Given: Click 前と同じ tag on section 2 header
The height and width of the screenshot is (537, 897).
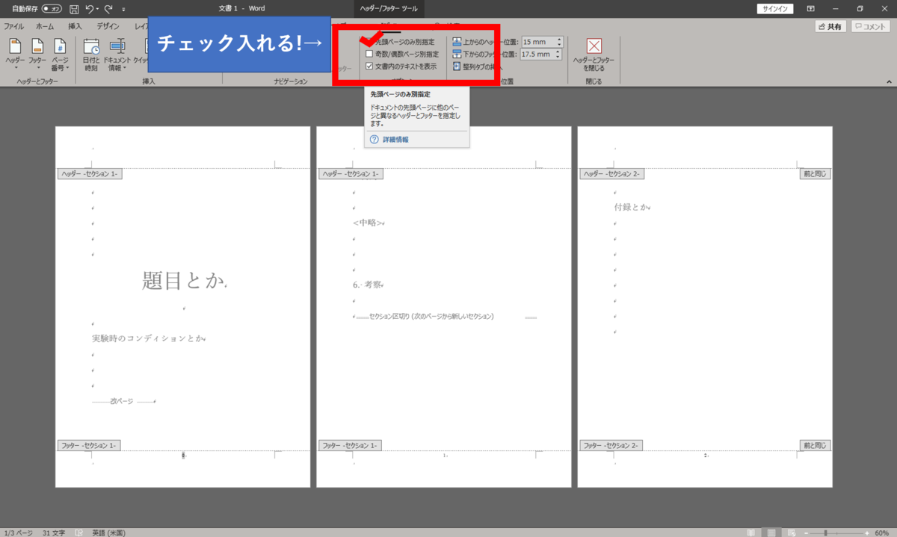Looking at the screenshot, I should pos(816,174).
